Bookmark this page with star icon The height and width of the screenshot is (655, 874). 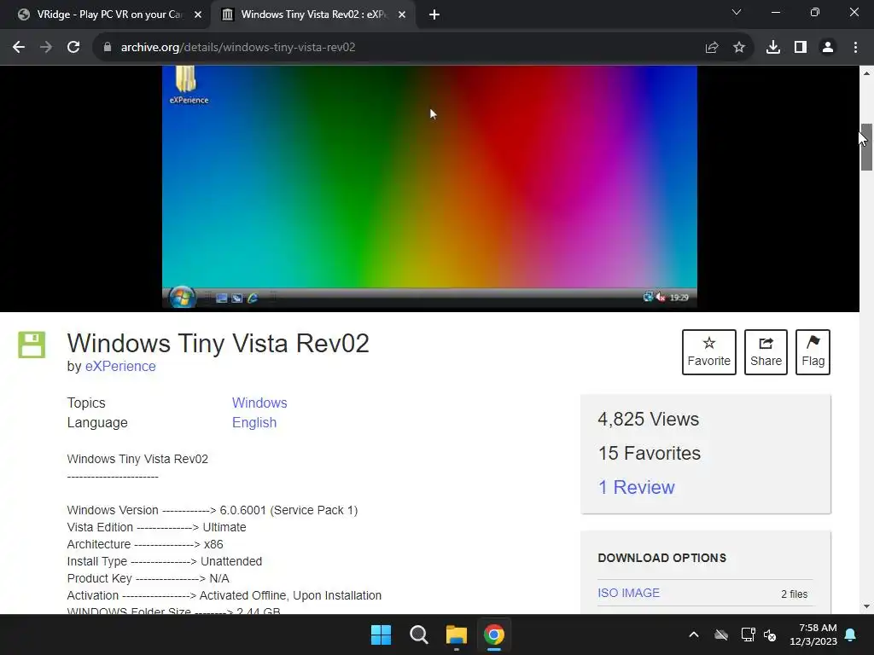pos(739,48)
